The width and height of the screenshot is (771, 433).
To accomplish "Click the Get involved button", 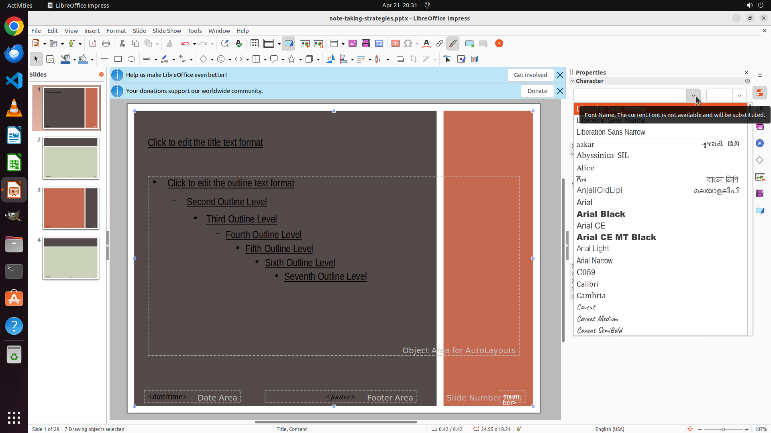I will pos(530,75).
